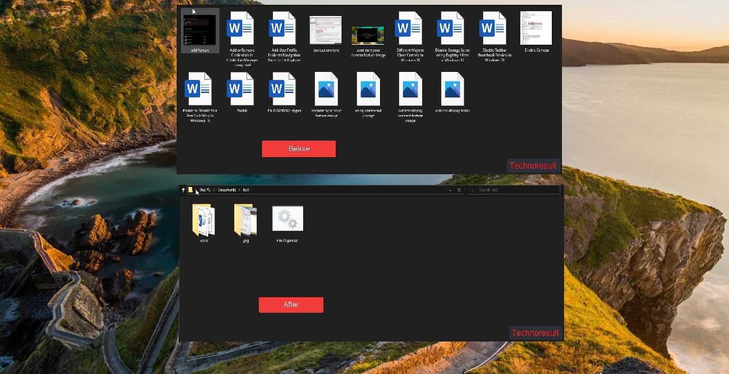Image resolution: width=729 pixels, height=374 pixels.
Task: Select the add feature thumbnail
Action: 199,30
